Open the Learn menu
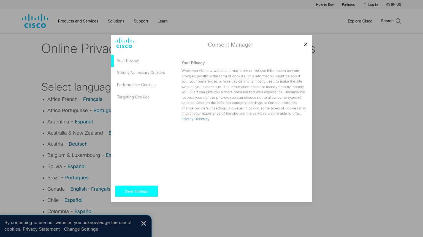Image resolution: width=423 pixels, height=237 pixels. tap(162, 21)
